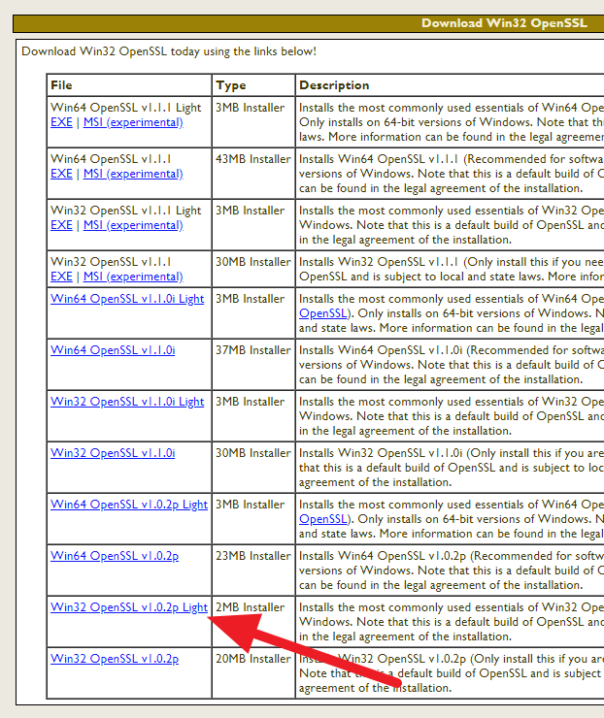Click EXE link under Win32 OpenSSL v1.1.1
Image resolution: width=604 pixels, height=718 pixels.
pos(61,277)
